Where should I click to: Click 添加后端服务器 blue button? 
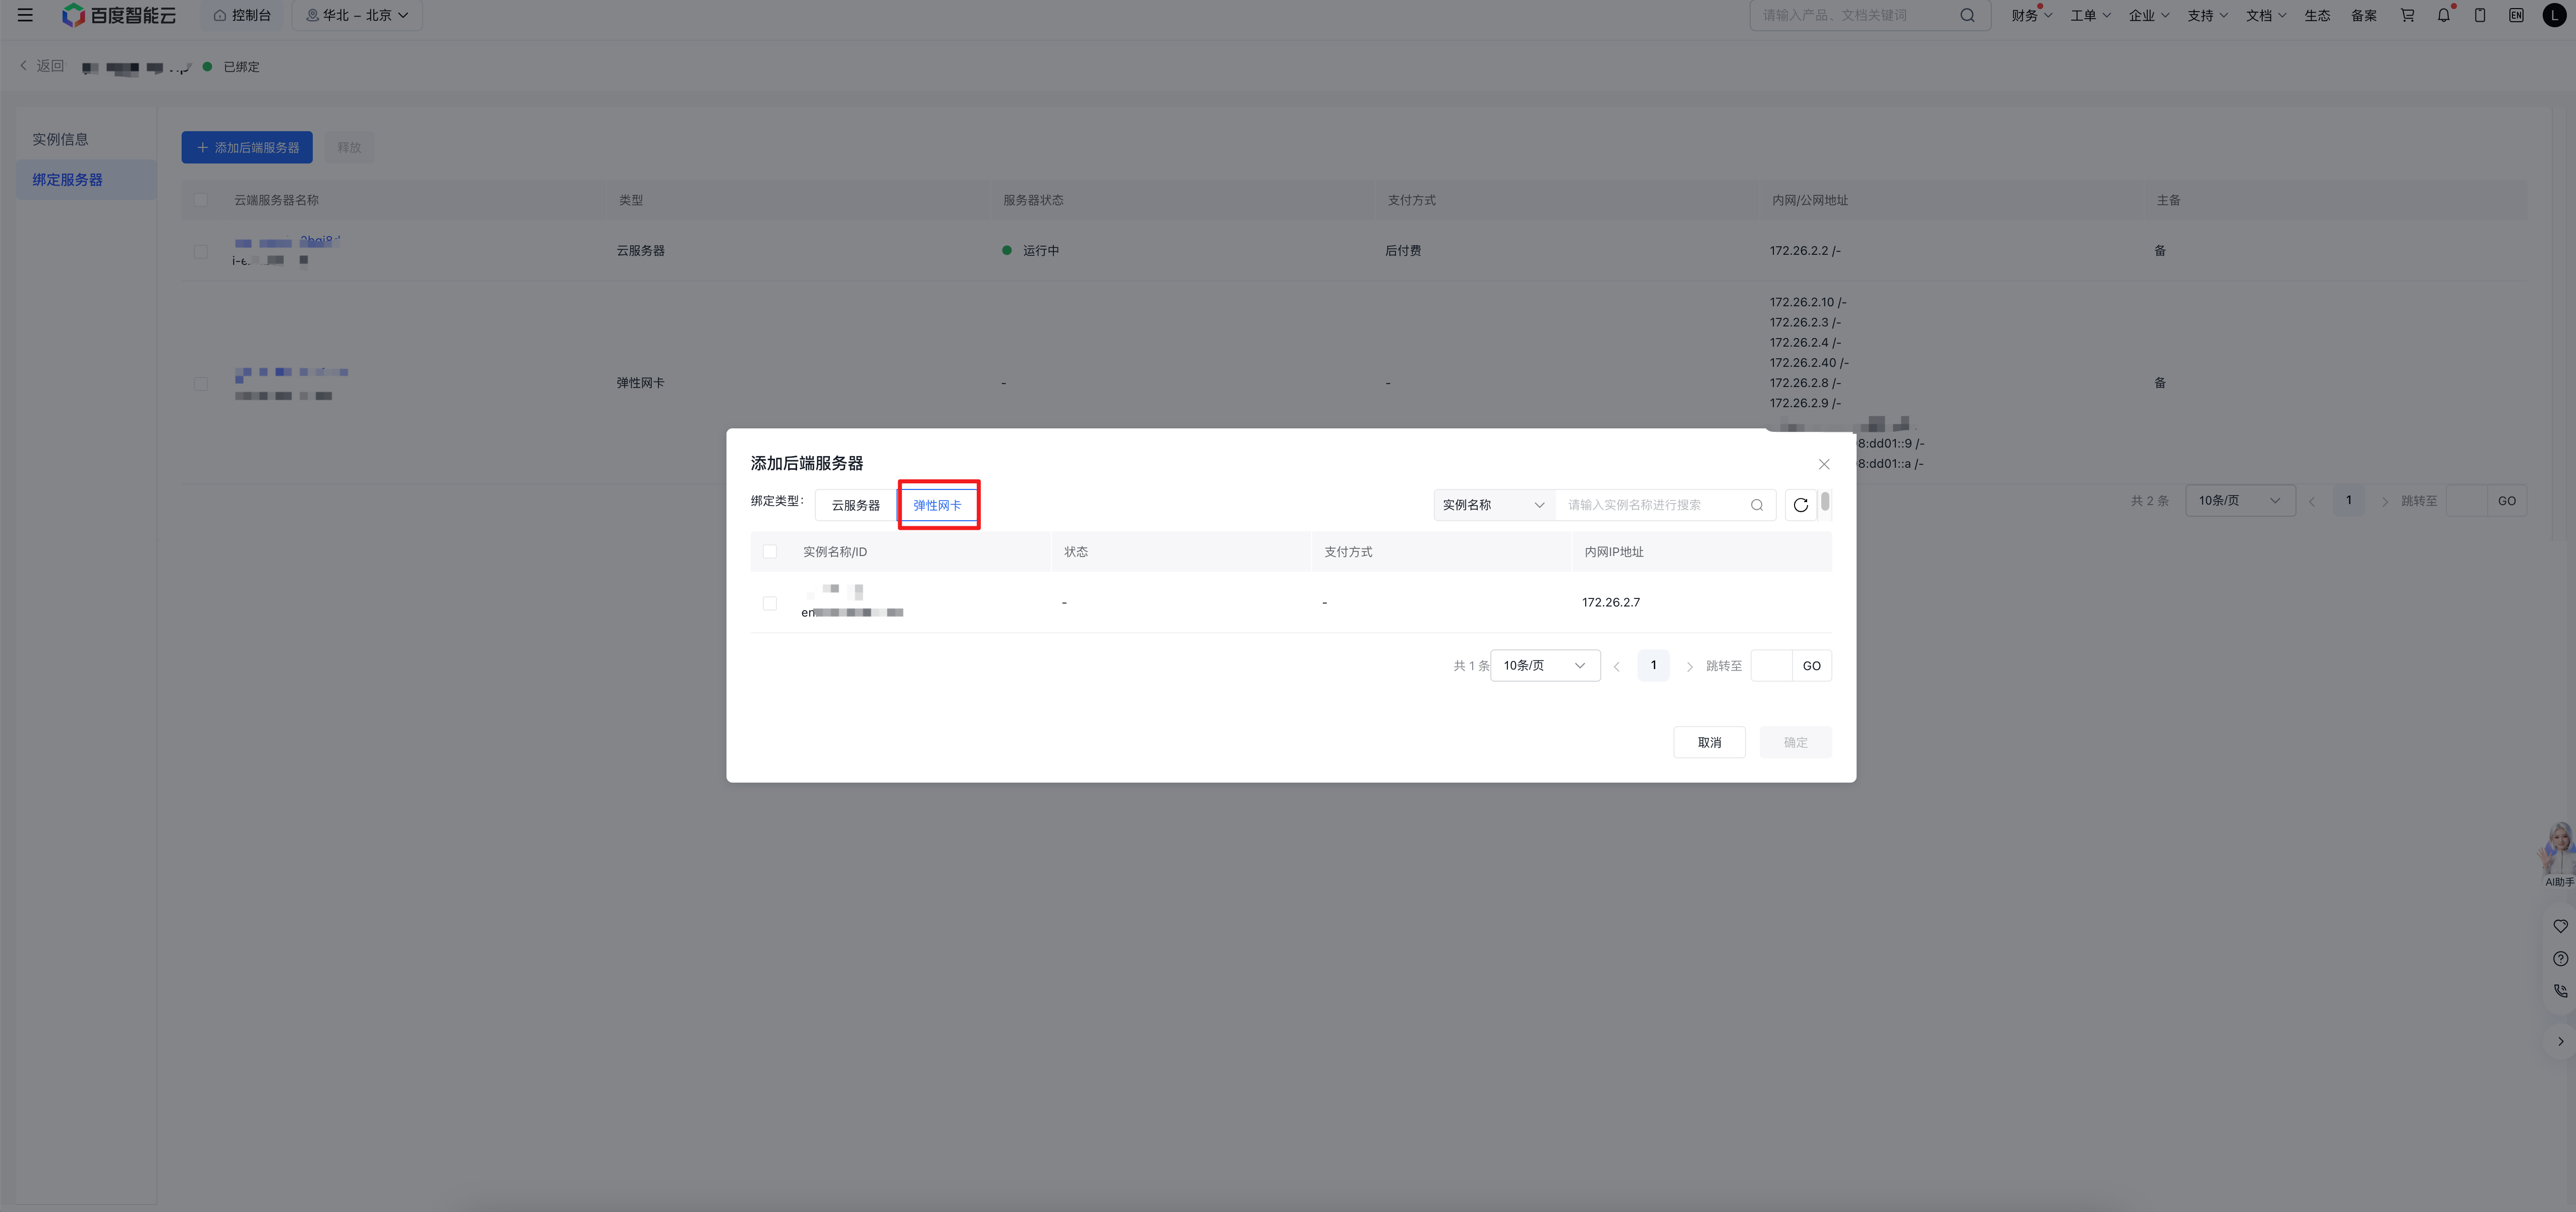[x=247, y=147]
